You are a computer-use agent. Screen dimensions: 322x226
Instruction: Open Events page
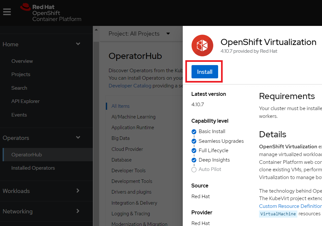click(x=19, y=115)
